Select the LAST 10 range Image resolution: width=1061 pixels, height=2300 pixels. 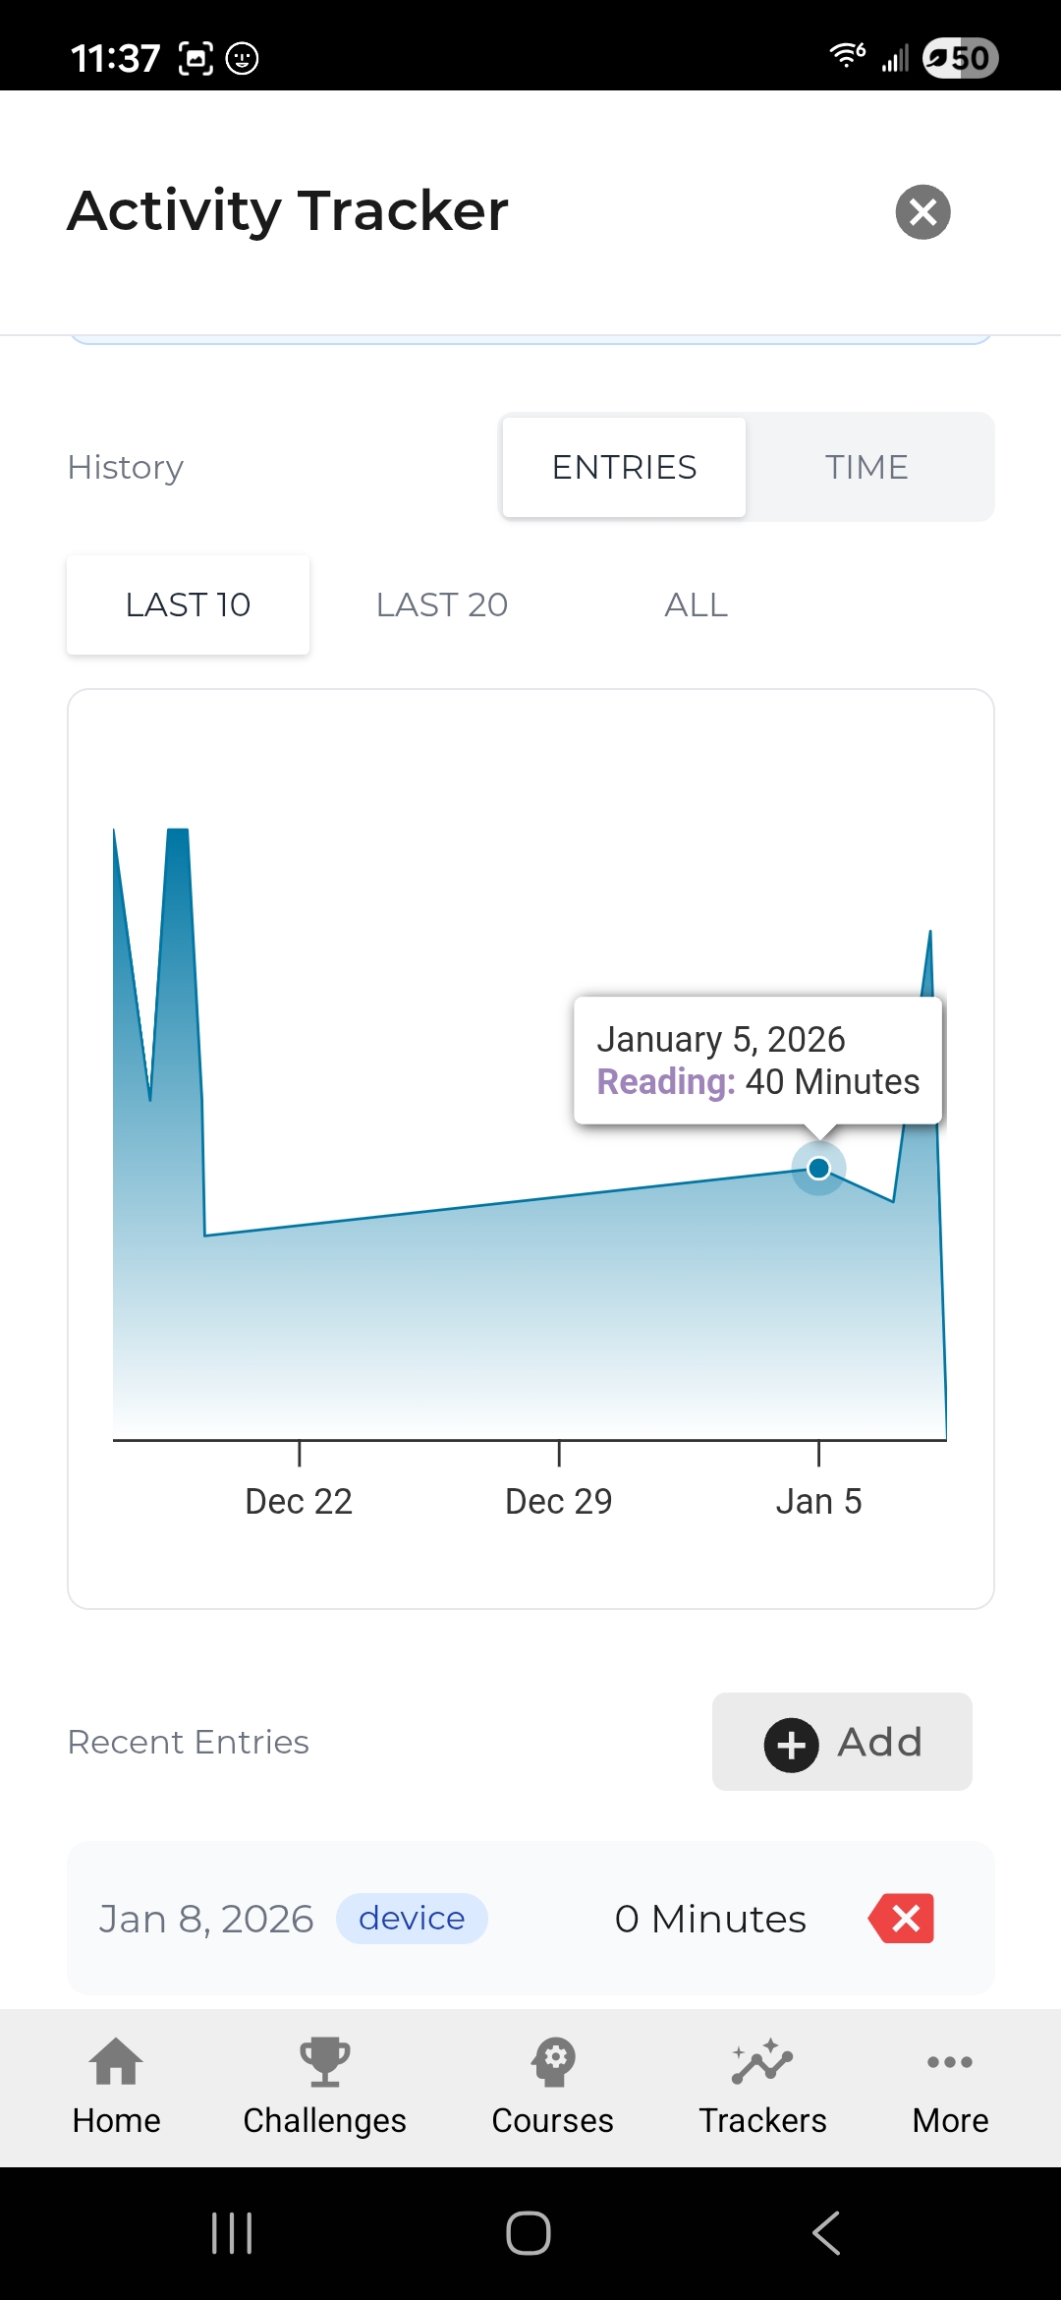[188, 605]
